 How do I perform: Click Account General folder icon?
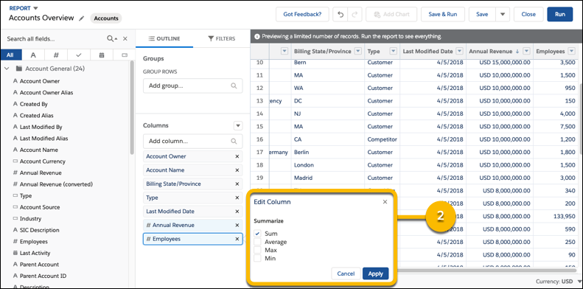pyautogui.click(x=18, y=69)
